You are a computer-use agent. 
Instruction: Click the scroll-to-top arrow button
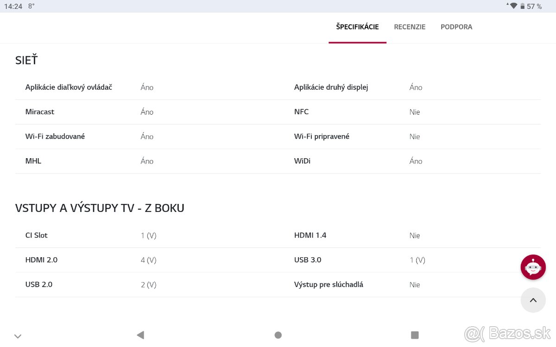pos(533,300)
